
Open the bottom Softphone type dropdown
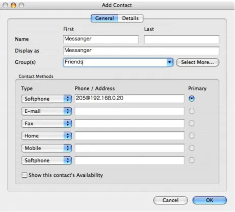pos(46,160)
